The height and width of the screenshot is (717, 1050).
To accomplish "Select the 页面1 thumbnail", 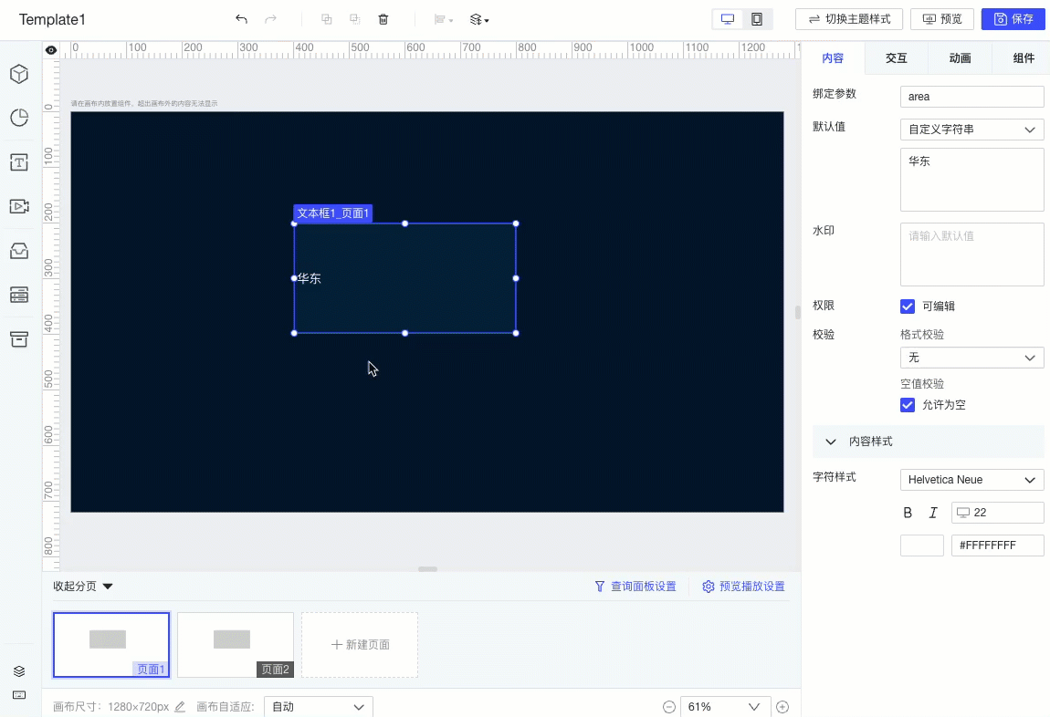I will 111,645.
